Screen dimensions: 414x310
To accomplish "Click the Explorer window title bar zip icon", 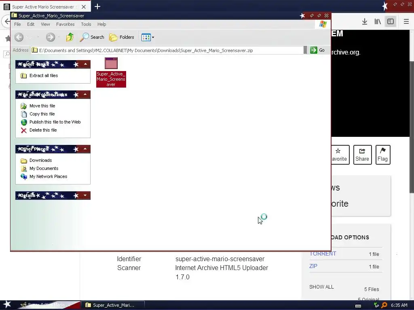I will pyautogui.click(x=15, y=16).
